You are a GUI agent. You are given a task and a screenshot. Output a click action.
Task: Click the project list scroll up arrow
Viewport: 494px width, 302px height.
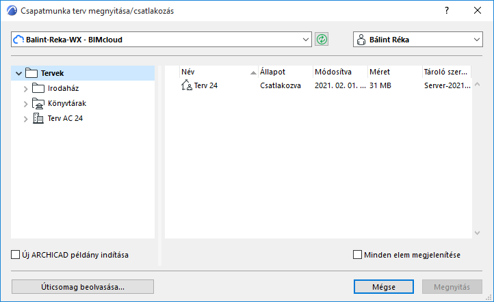(x=477, y=84)
